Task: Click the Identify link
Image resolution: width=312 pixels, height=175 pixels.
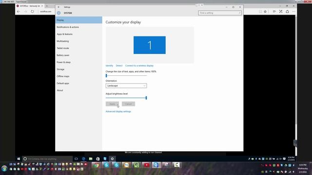Action: click(x=109, y=66)
